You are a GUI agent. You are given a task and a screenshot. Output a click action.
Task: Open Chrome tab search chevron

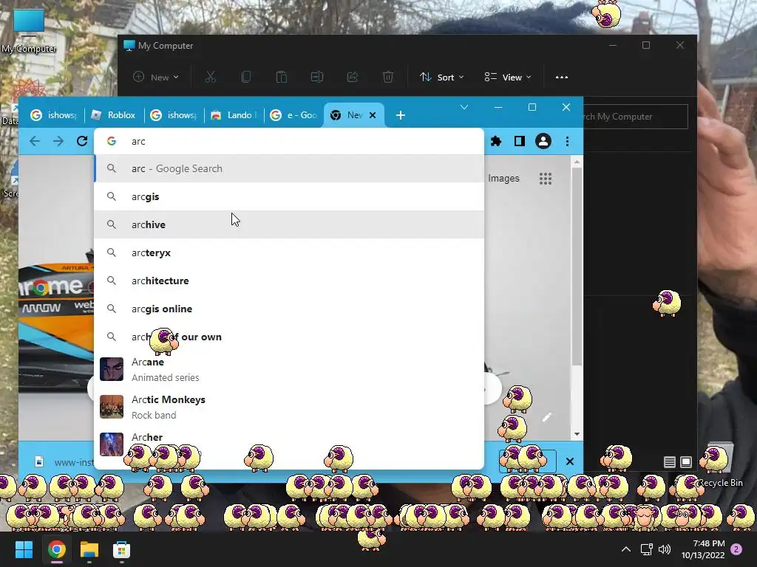coord(464,107)
